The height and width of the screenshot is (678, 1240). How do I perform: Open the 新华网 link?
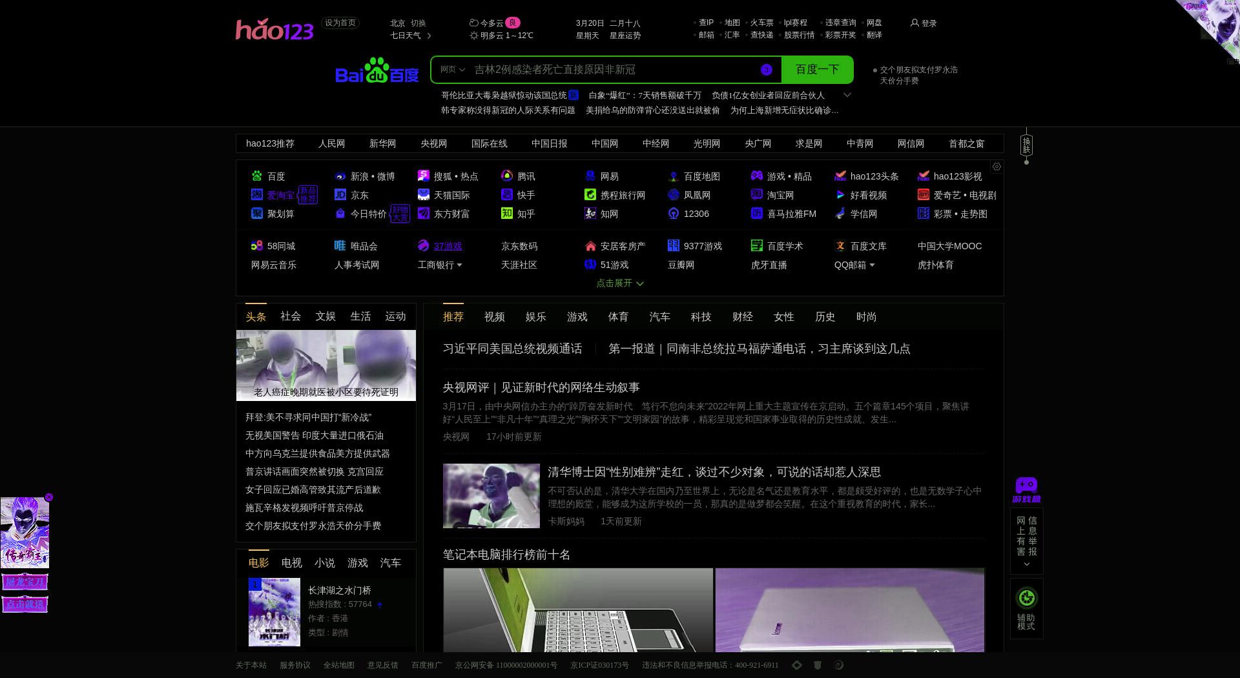pos(382,143)
